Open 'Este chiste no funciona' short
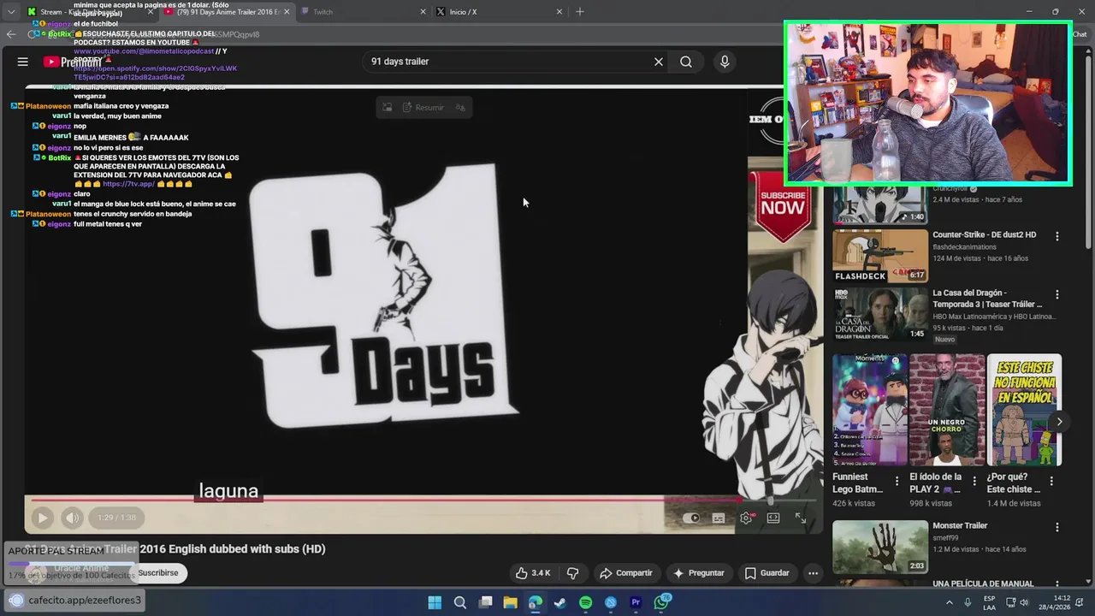1095x616 pixels. click(x=1024, y=410)
